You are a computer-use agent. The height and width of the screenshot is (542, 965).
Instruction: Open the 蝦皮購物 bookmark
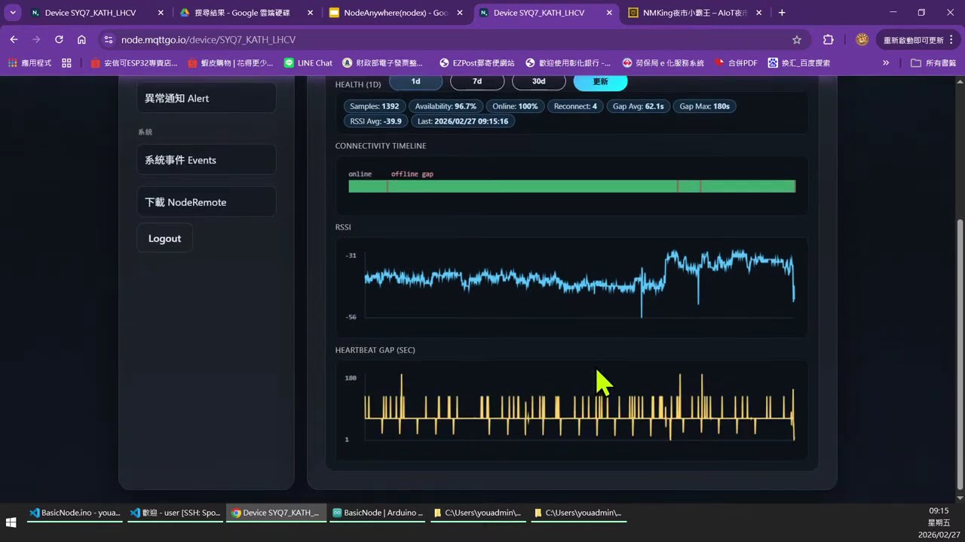230,63
